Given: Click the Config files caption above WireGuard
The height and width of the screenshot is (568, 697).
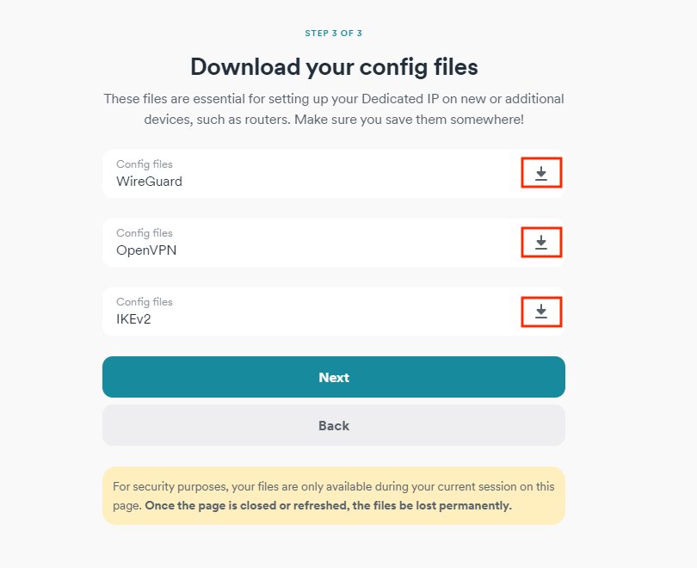Looking at the screenshot, I should [x=145, y=164].
